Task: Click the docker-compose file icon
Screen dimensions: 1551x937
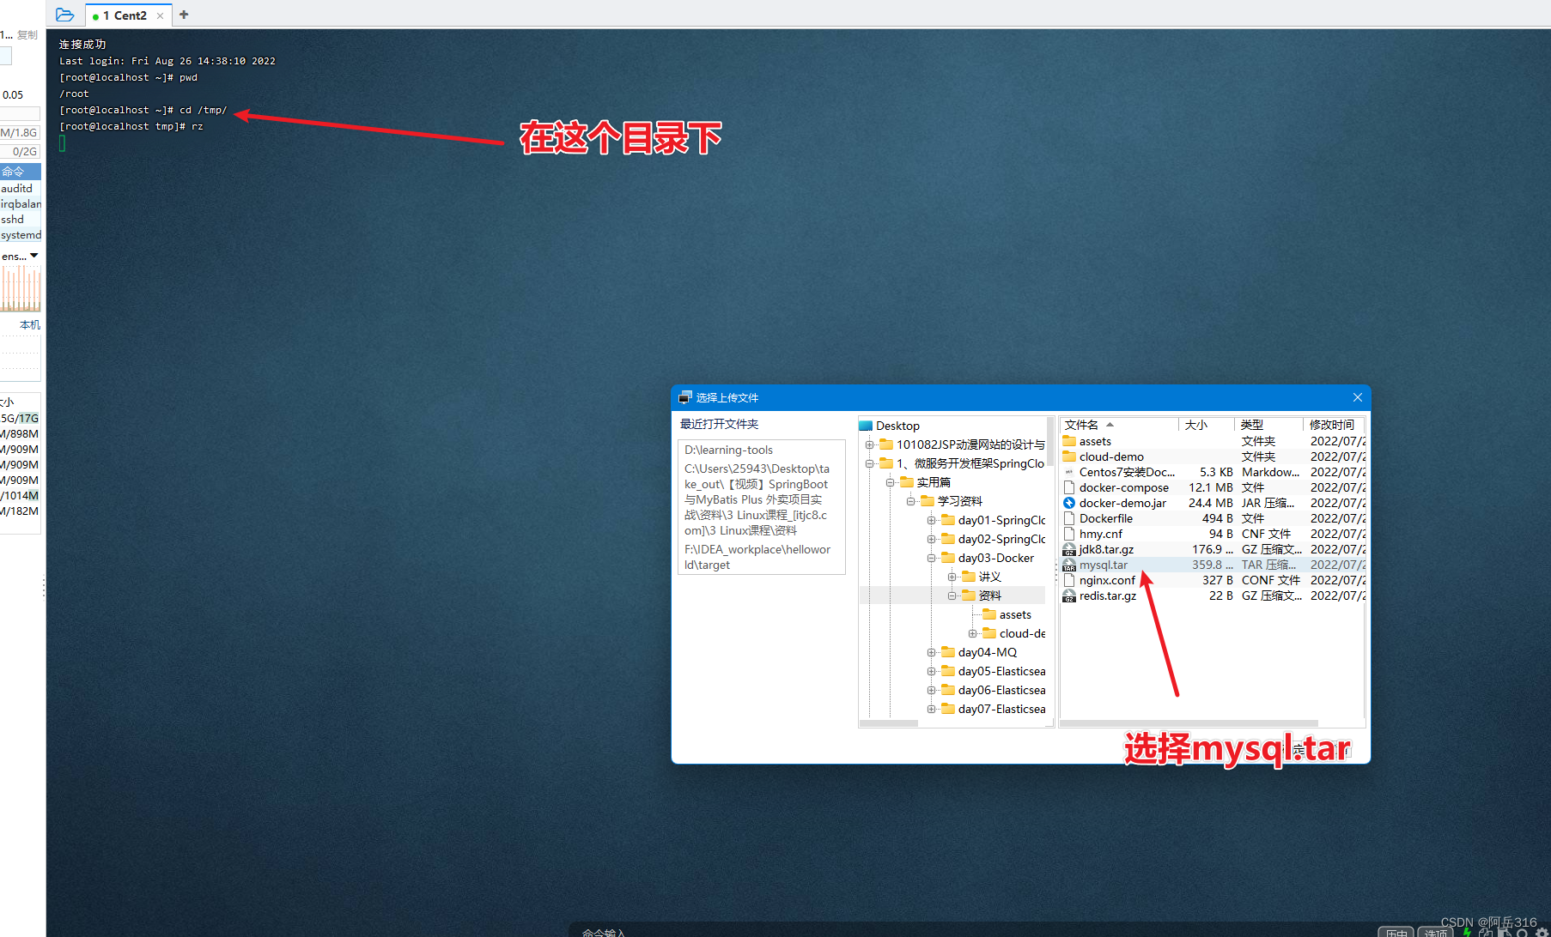Action: 1069,487
